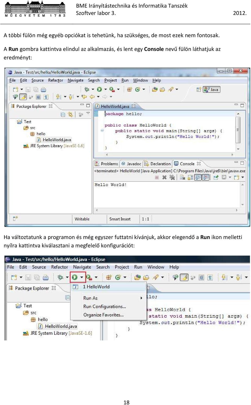This screenshot has width=251, height=405.
Task: Click Remove All Terminated Launches in the Console toolbar
Action: click(x=172, y=177)
